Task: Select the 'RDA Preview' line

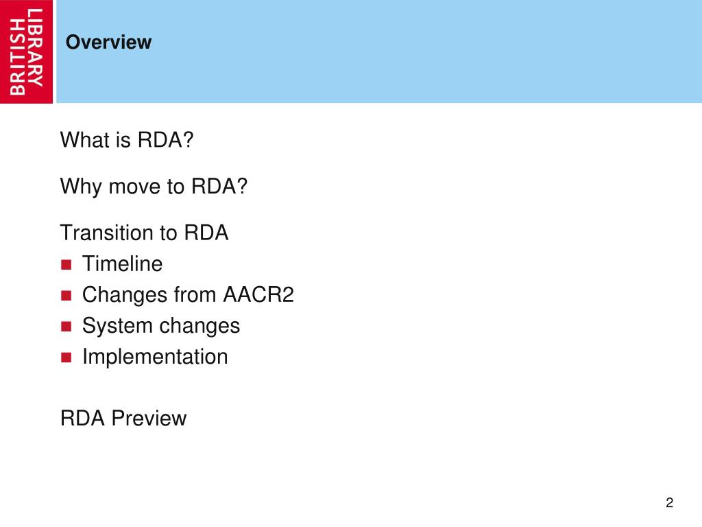Action: [x=123, y=418]
